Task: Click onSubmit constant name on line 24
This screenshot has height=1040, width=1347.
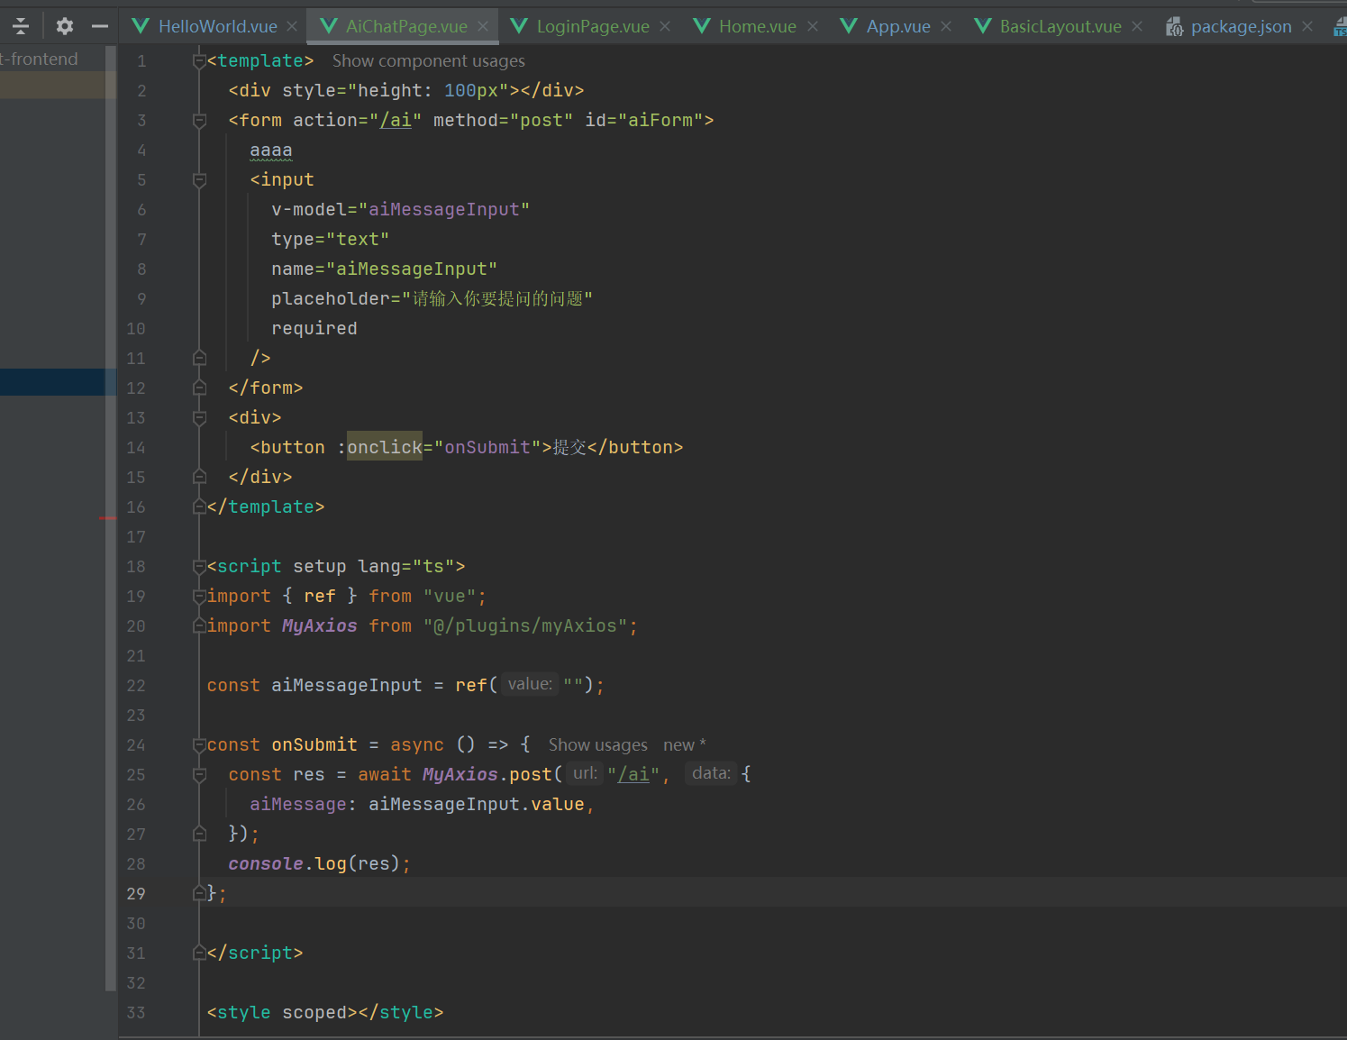Action: point(314,745)
